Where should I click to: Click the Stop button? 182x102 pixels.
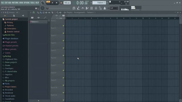[x=57, y=3]
